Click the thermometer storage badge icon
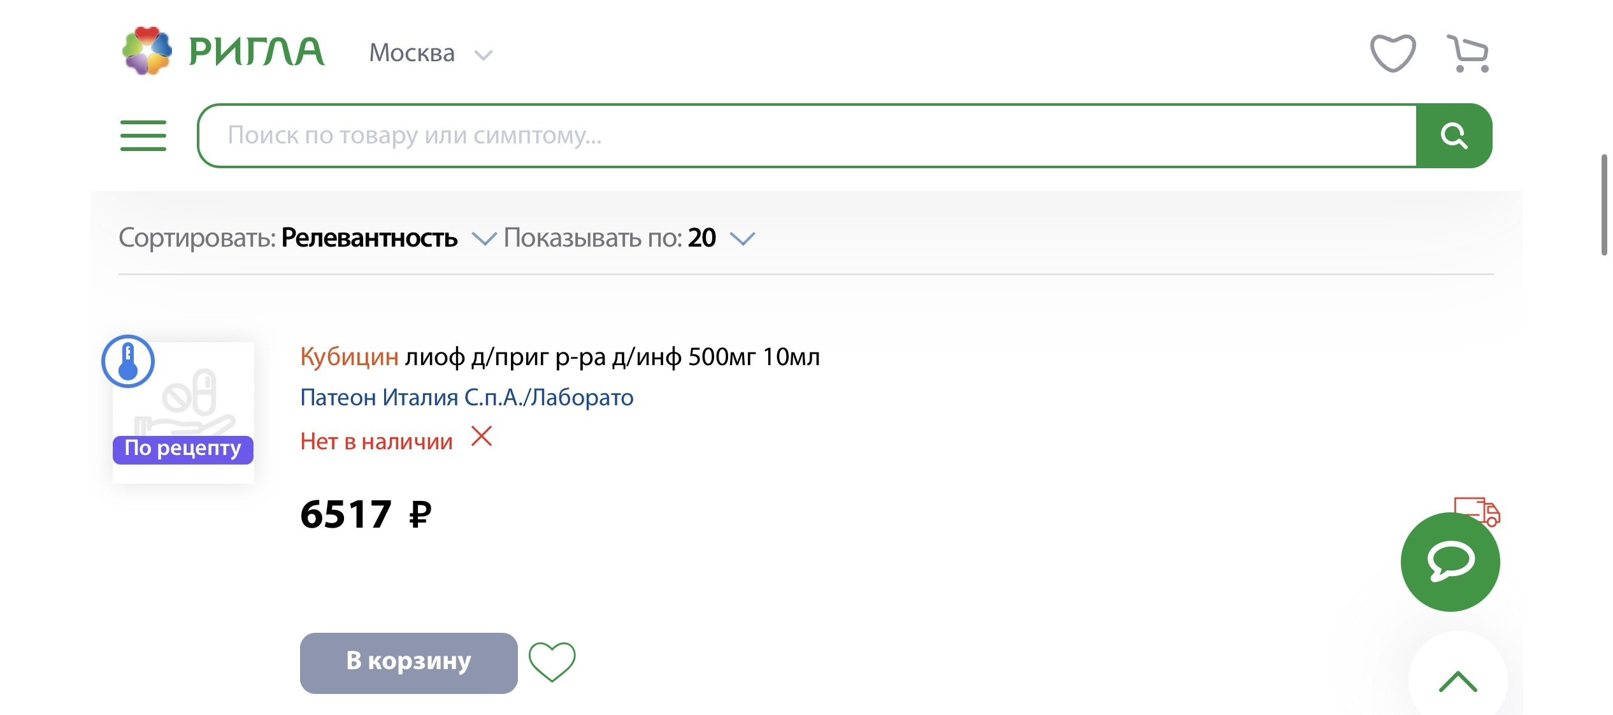Viewport: 1613px width, 715px height. 128,361
